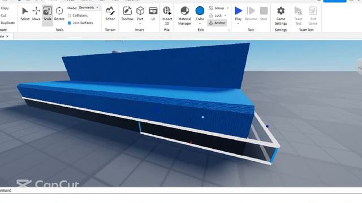Screen dimensions: 362x203
Task: Open the Mode Geometric dropdown
Action: [x=89, y=7]
